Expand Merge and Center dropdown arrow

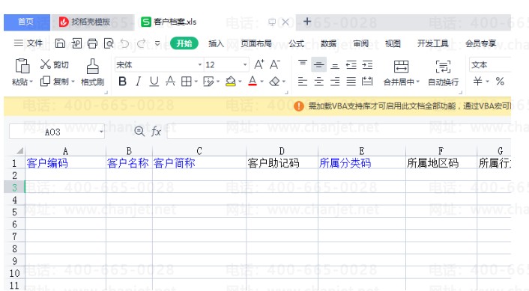(417, 82)
